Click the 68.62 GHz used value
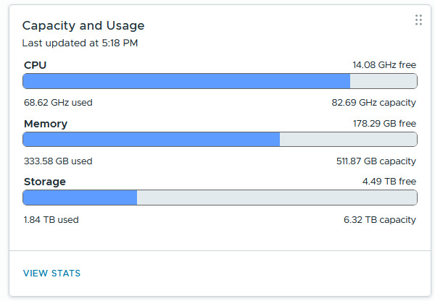 pyautogui.click(x=58, y=103)
